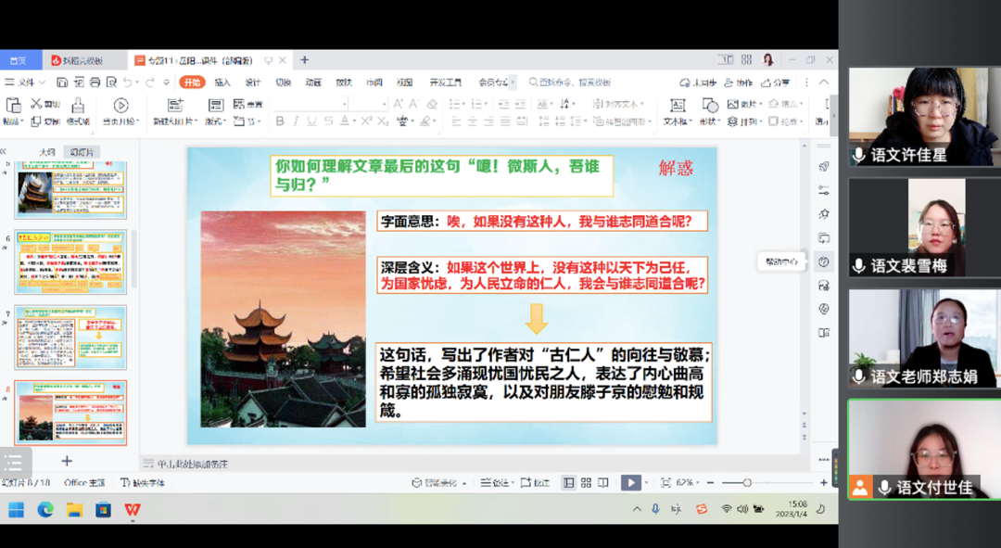Expand the slideshow play options arrow
The image size is (1001, 548).
[x=646, y=483]
